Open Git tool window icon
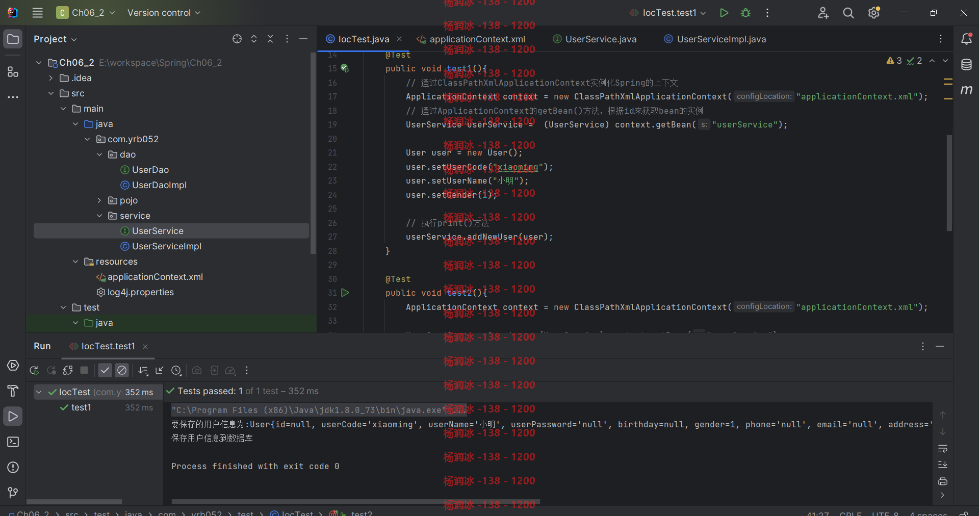The height and width of the screenshot is (516, 979). coord(13,493)
